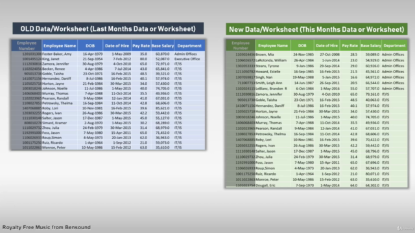Viewport: 415px width, 233px height.
Task: Click Foster-Baker, Amy's base salary 60,870.0
Action: (x=163, y=54)
